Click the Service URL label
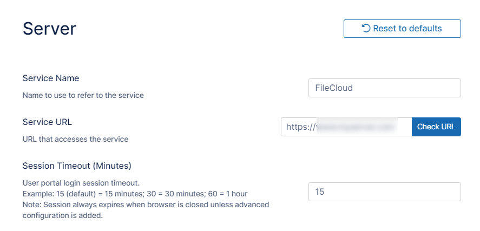480x231 pixels. [48, 122]
